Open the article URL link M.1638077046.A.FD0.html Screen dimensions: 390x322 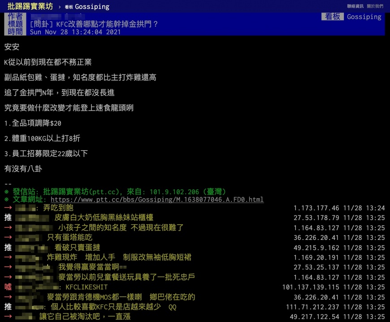click(x=157, y=200)
